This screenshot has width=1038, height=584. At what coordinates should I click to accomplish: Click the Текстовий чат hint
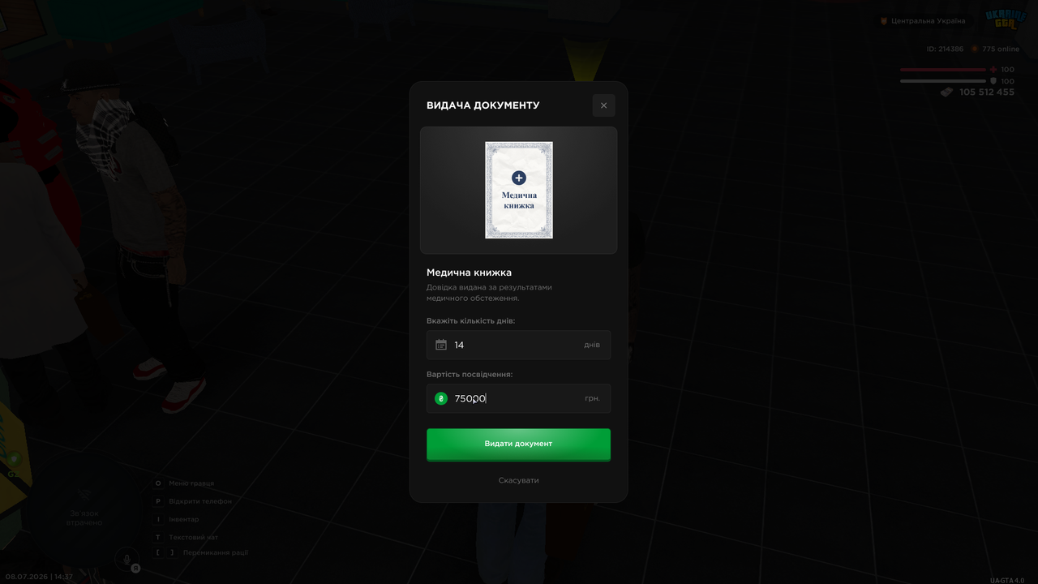(193, 537)
